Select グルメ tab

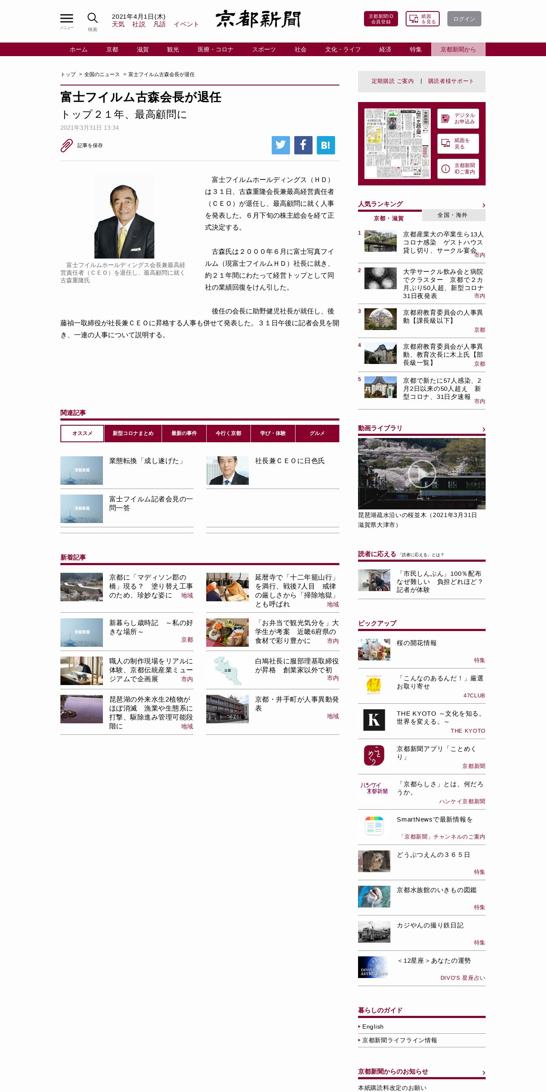coord(317,433)
